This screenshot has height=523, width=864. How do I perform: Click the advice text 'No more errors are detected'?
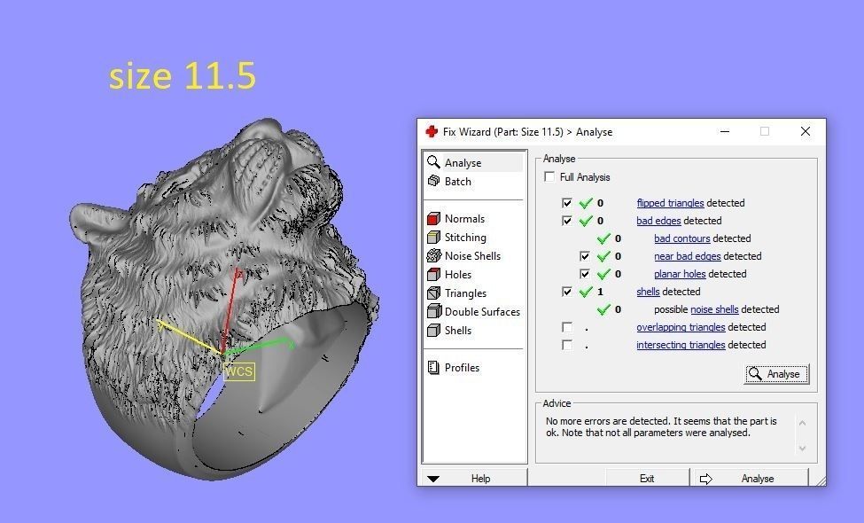coord(608,421)
